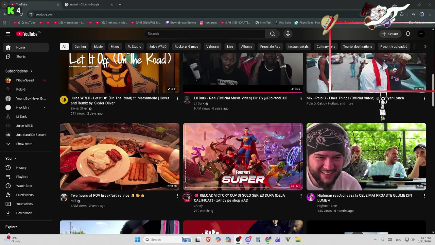Open the account avatar menu

(x=421, y=34)
